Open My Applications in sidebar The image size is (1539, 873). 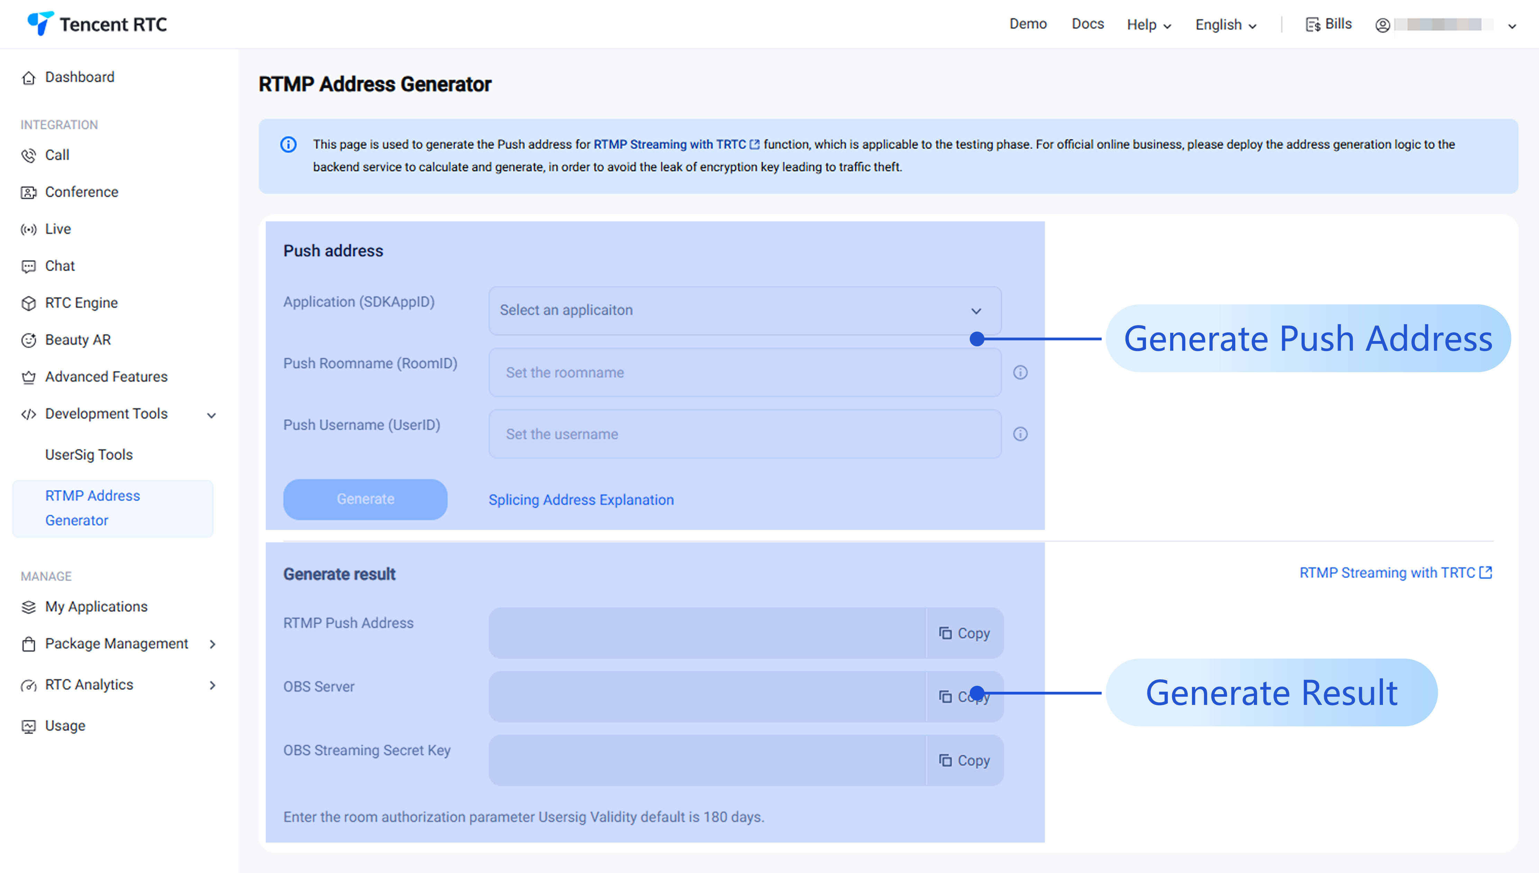click(x=96, y=607)
